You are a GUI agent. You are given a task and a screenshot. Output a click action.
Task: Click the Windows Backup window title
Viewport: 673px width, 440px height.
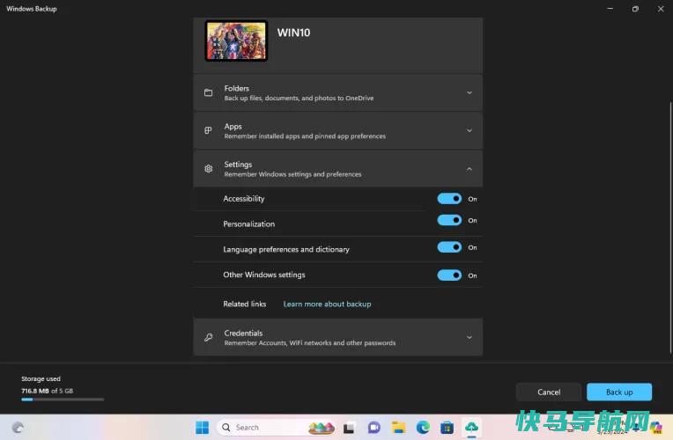[32, 9]
